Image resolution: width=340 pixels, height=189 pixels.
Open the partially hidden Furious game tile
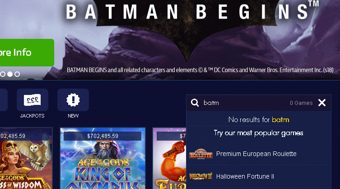point(169,158)
